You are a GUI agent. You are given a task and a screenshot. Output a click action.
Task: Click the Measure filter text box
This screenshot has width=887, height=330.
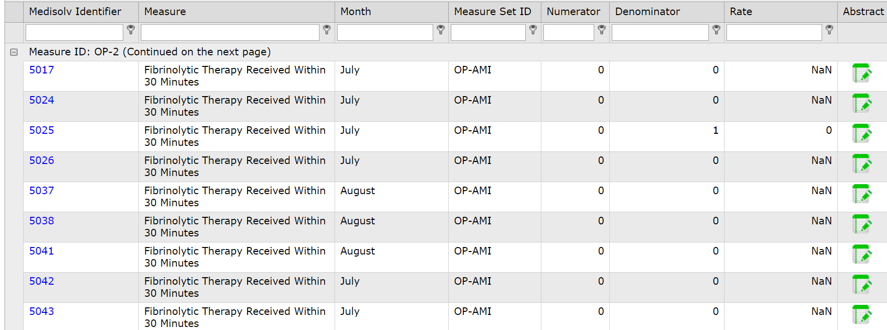pos(230,32)
